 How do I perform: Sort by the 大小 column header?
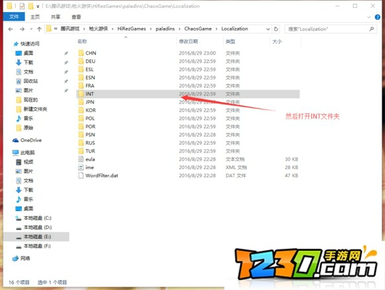point(277,41)
